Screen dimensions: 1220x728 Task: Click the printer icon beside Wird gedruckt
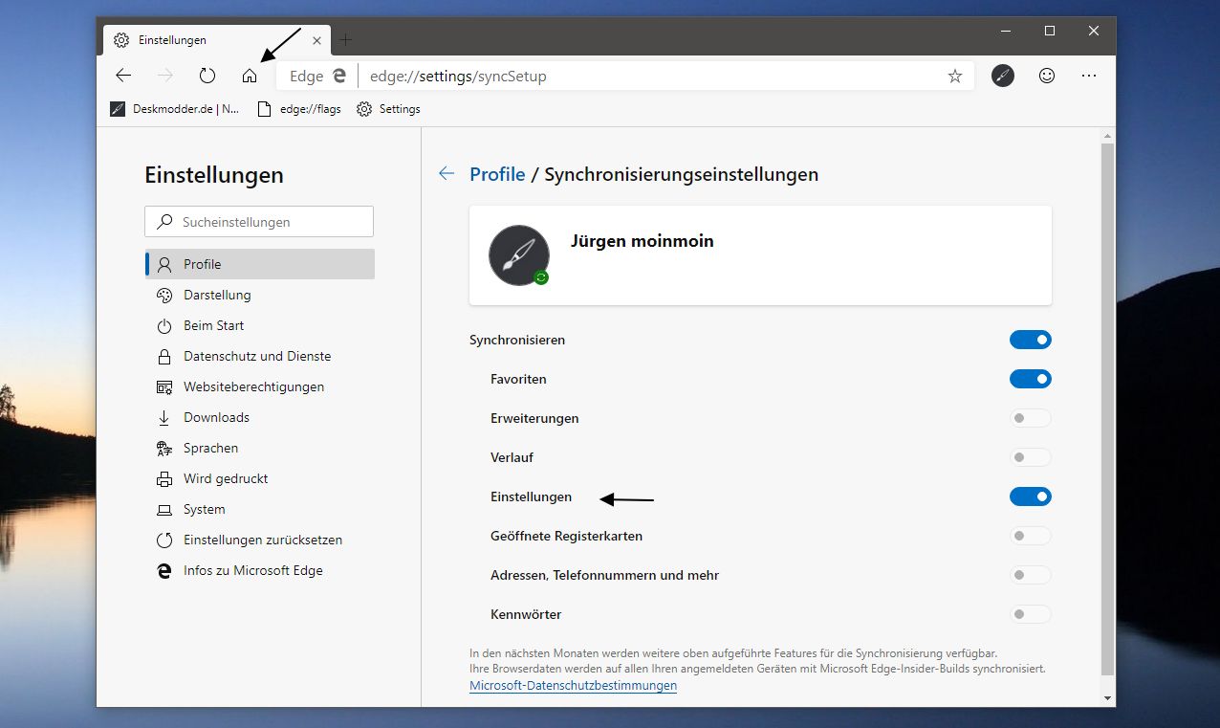tap(164, 479)
